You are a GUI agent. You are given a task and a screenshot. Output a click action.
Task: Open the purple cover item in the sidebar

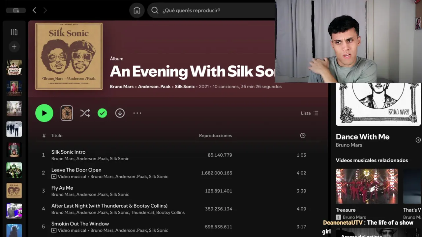(x=14, y=211)
